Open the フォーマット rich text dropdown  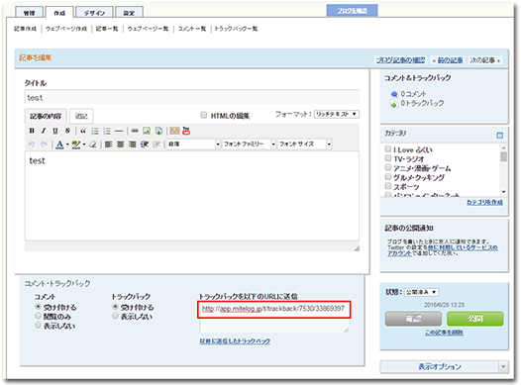[x=336, y=114]
